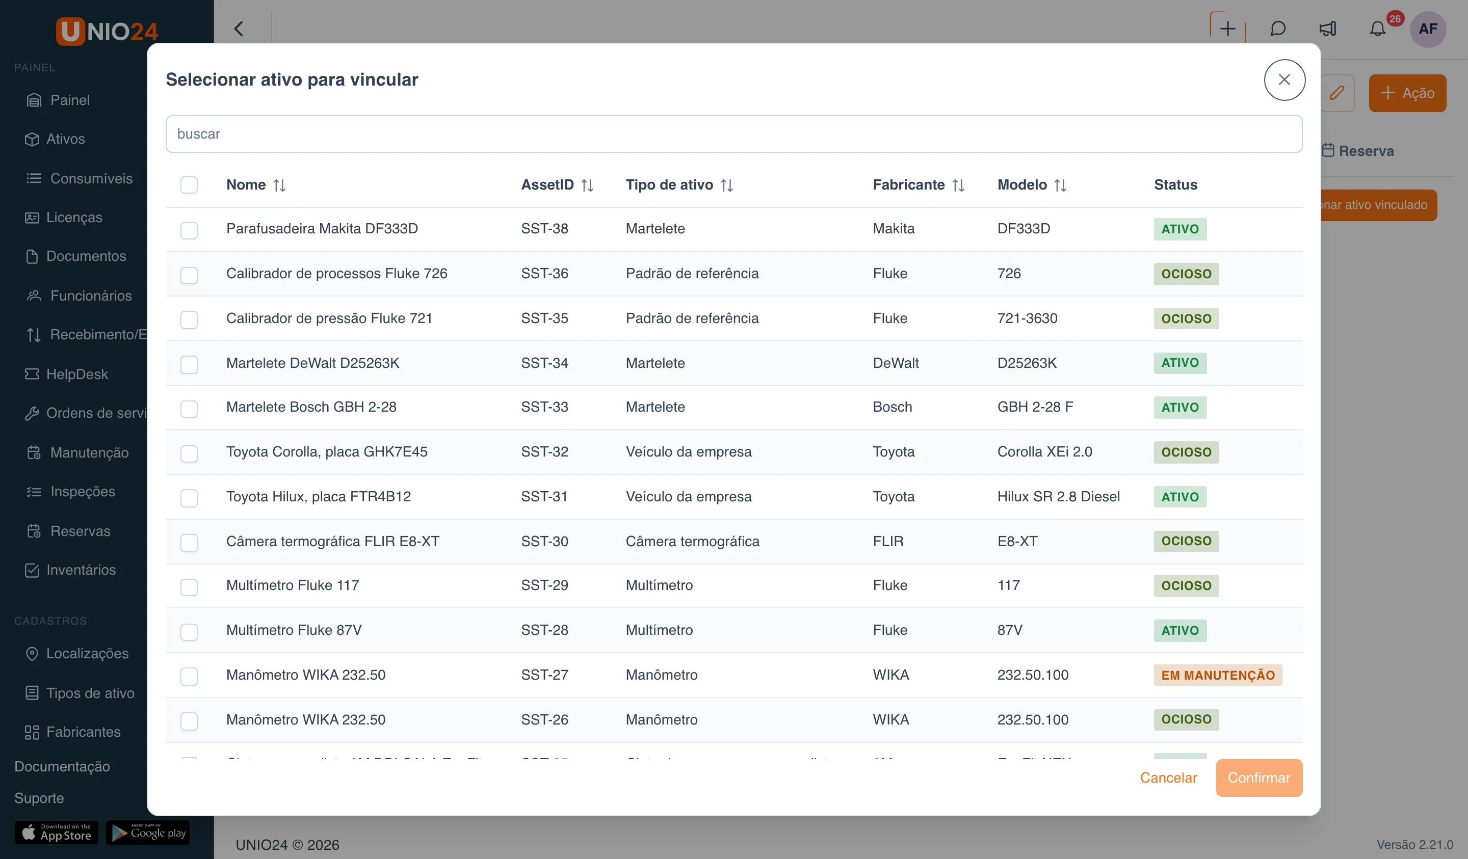Click the Reservas calendar icon

pyautogui.click(x=34, y=531)
